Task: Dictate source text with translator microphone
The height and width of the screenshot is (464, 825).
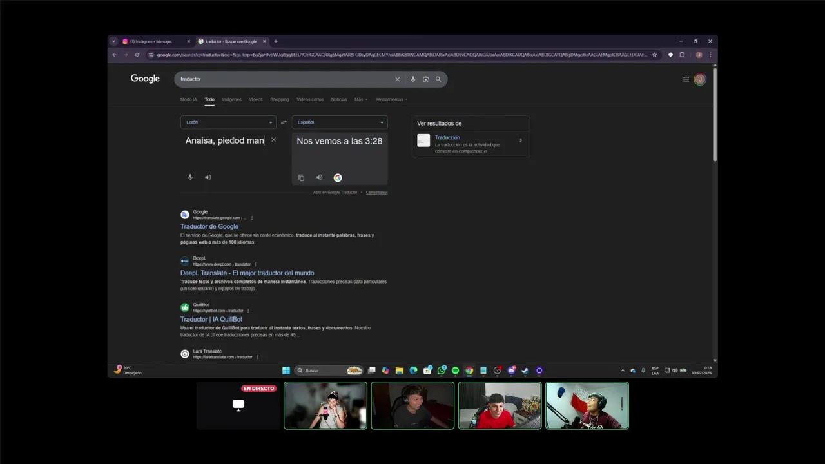Action: [190, 177]
